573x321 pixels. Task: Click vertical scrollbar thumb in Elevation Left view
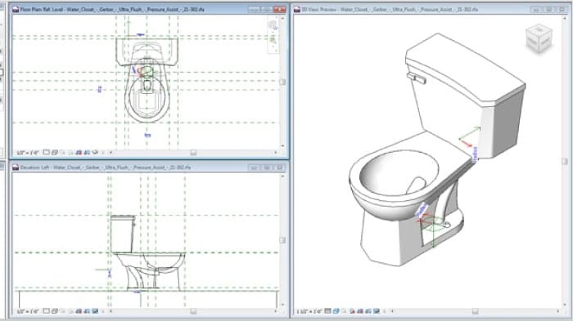pos(282,240)
